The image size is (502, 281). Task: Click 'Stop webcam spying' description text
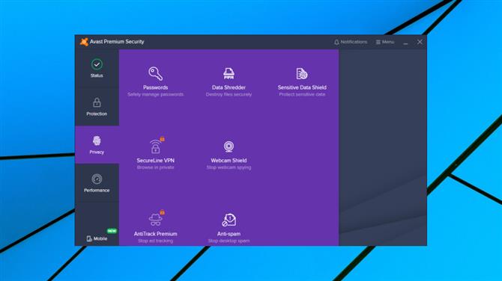(229, 167)
